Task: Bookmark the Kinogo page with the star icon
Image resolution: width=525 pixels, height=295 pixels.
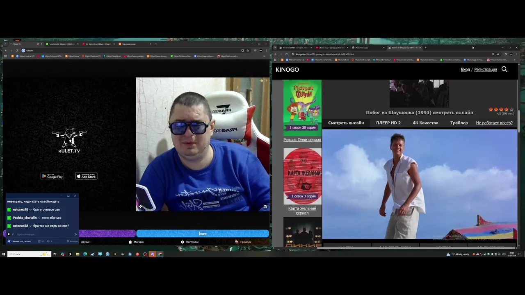Action: coord(498,54)
